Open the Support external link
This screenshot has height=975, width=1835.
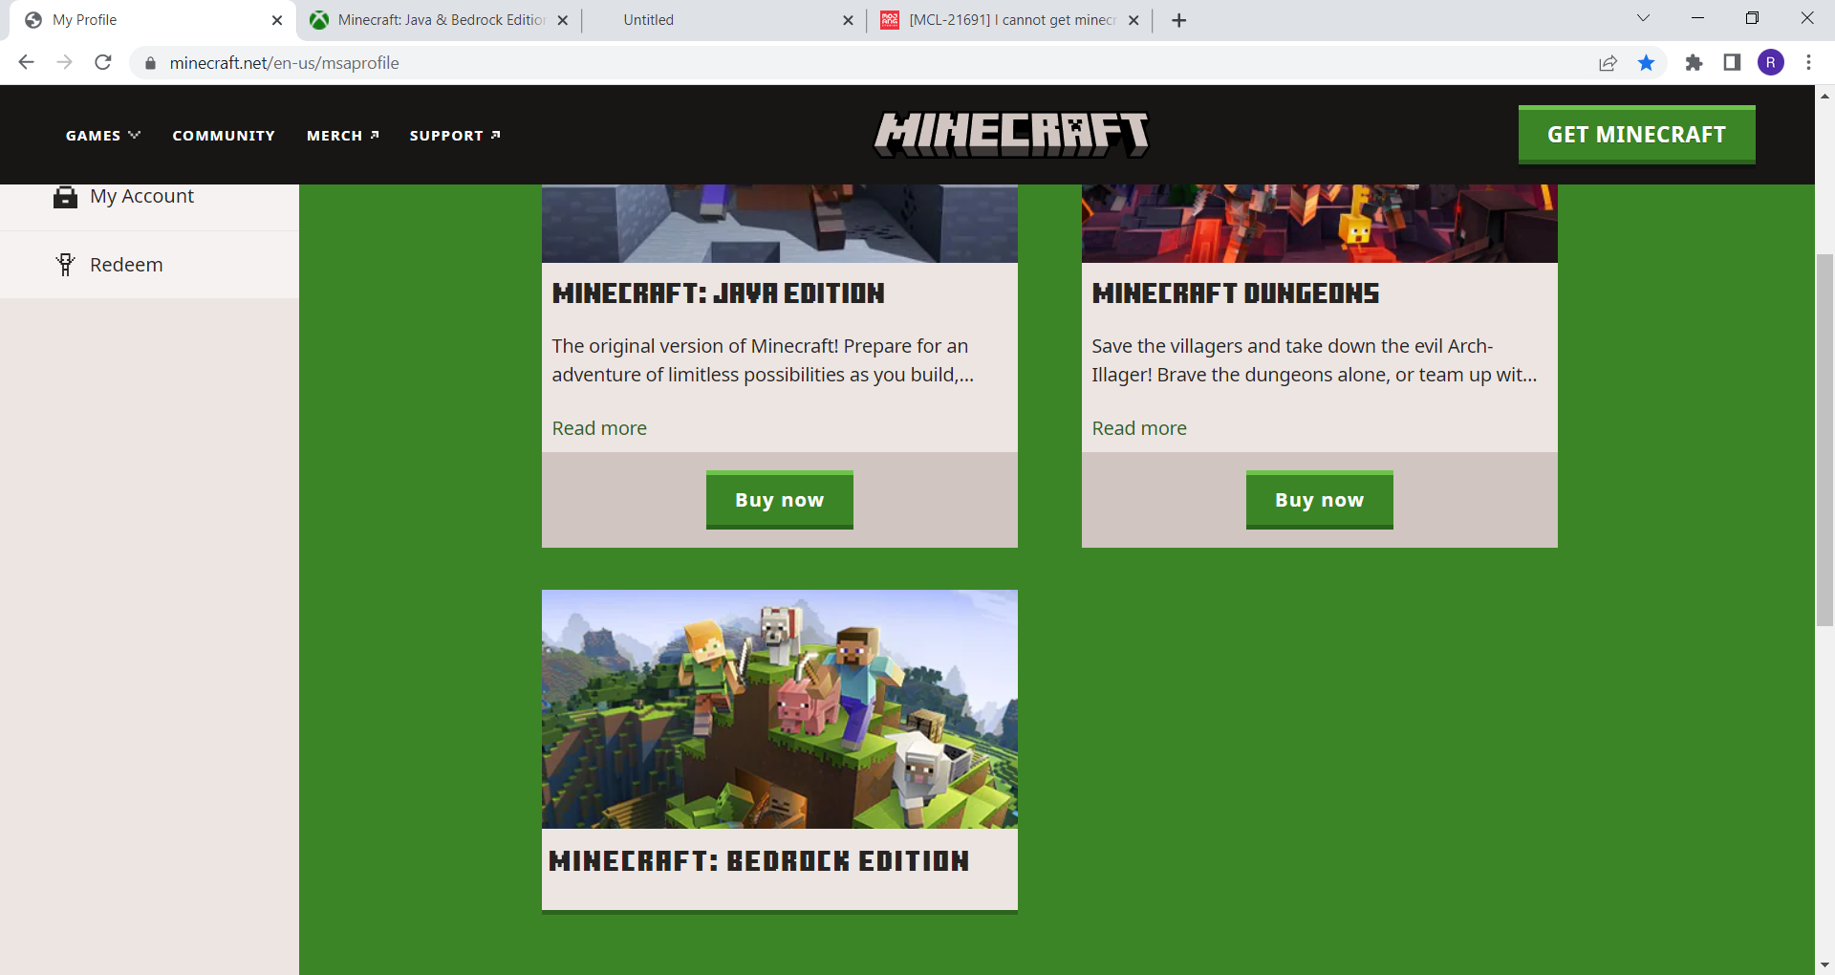coord(455,136)
